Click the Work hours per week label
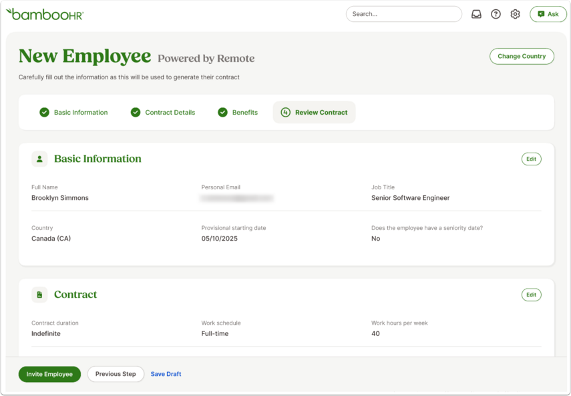This screenshot has width=571, height=396. pyautogui.click(x=399, y=323)
